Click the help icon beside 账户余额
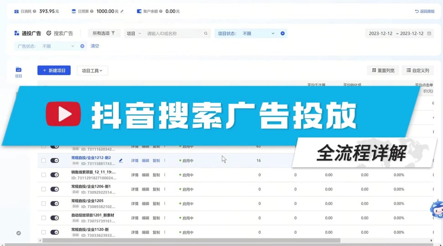 (161, 11)
